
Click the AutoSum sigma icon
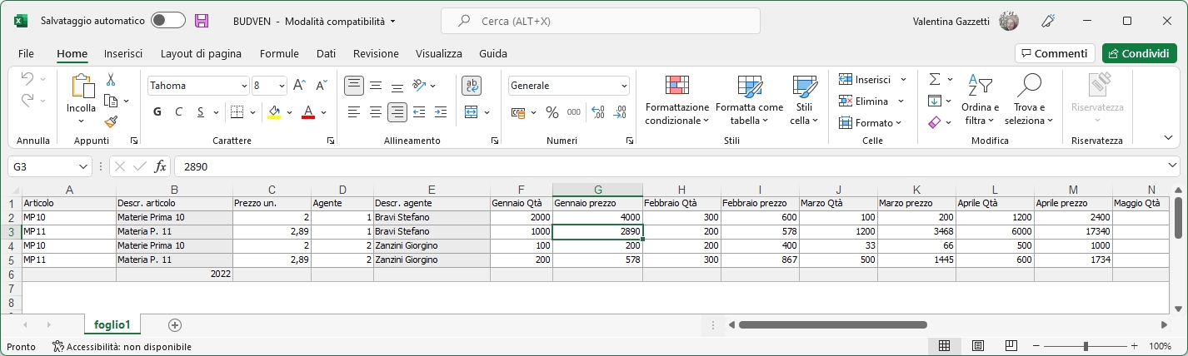click(935, 79)
